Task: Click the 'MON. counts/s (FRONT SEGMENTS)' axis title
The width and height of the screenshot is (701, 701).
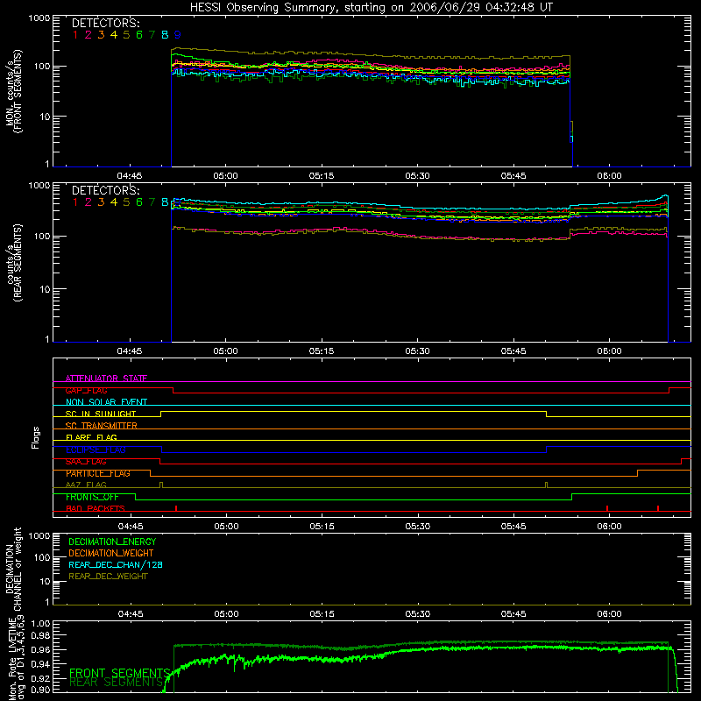Action: (x=14, y=91)
